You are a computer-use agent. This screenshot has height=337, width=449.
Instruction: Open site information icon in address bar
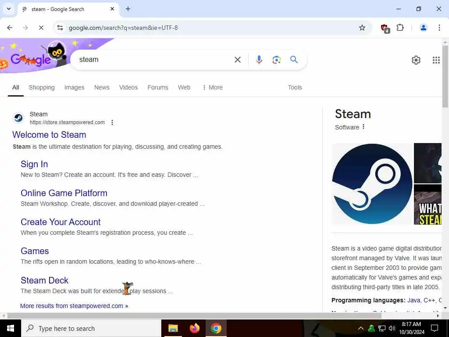point(60,28)
